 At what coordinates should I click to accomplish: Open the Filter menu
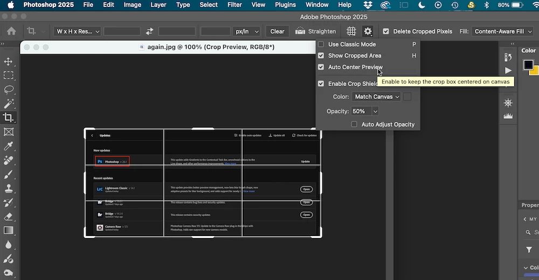coord(234,5)
